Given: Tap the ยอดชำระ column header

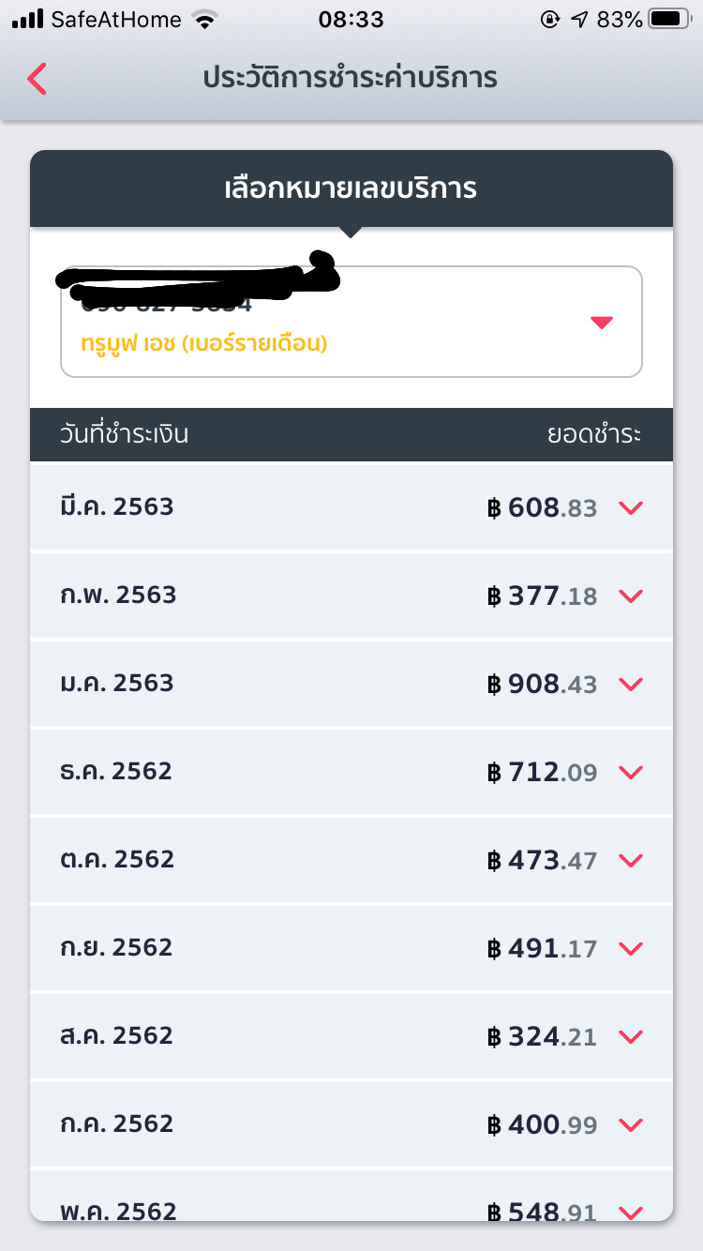Looking at the screenshot, I should [594, 434].
